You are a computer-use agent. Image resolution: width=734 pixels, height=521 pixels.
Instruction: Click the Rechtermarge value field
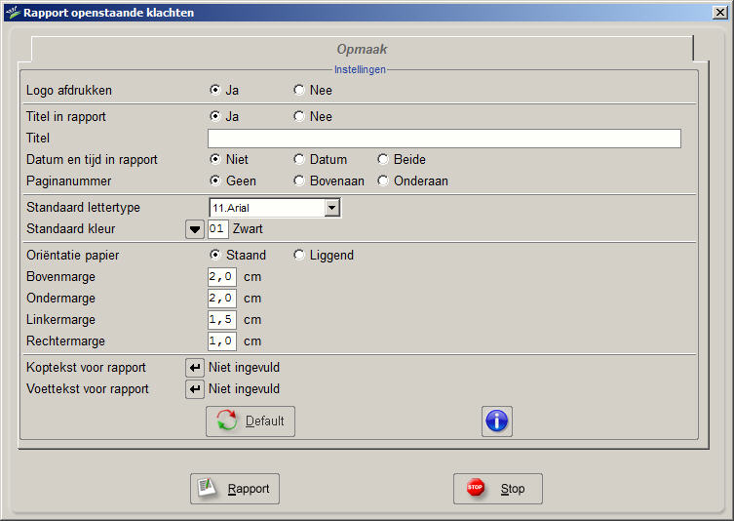point(222,341)
